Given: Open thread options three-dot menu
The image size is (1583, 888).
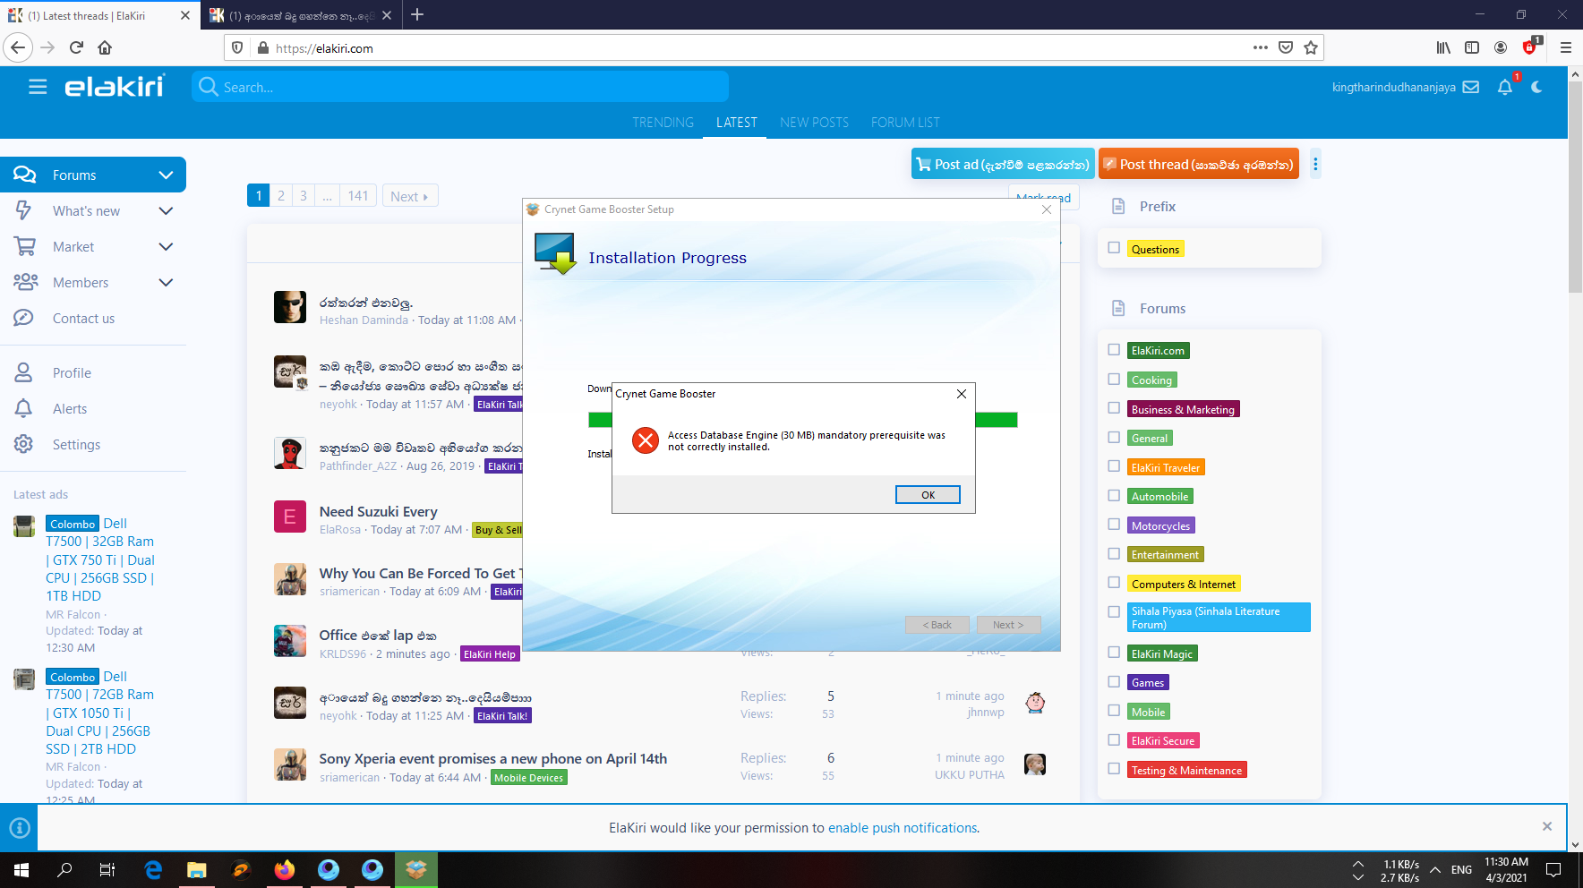Looking at the screenshot, I should click(1315, 164).
